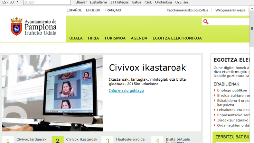Select the ItzuL toolbar item
This screenshot has height=143, width=254.
pos(148,2)
